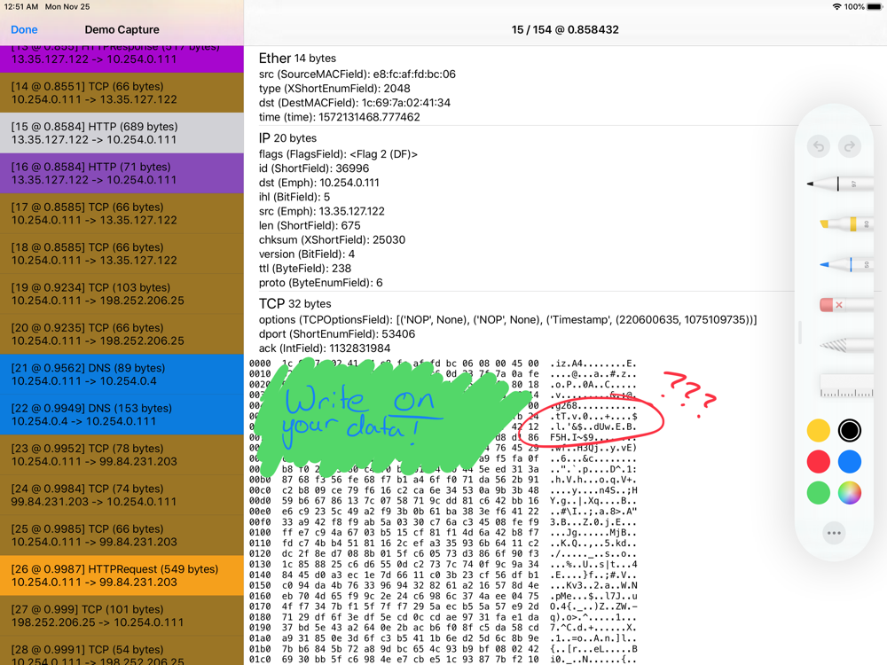Select packet 20 TCP (66 bytes)
Screen dimensions: 887x665
pyautogui.click(x=122, y=334)
